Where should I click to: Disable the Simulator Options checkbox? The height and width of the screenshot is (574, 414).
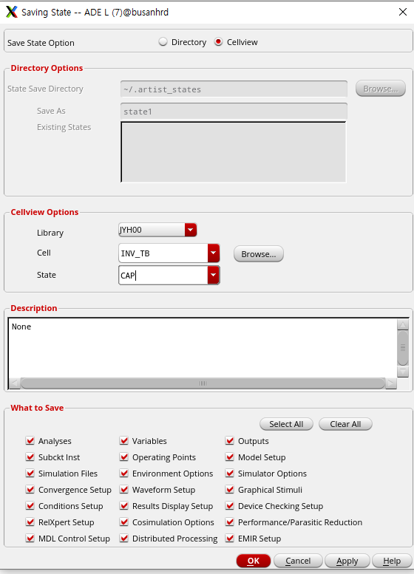tap(230, 474)
